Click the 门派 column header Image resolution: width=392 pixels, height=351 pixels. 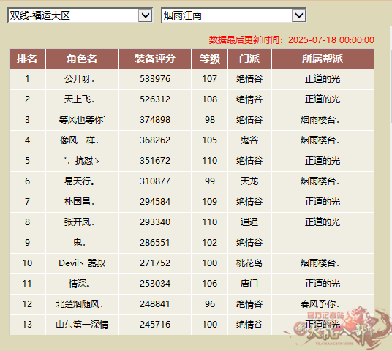coord(249,58)
